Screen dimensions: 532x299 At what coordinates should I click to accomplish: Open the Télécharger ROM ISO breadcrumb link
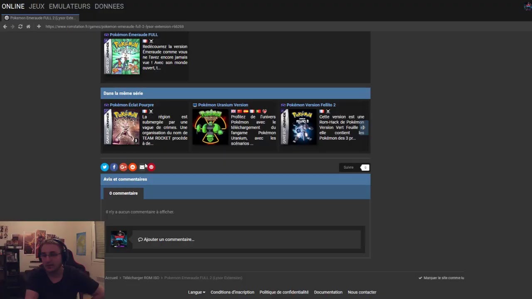(141, 278)
